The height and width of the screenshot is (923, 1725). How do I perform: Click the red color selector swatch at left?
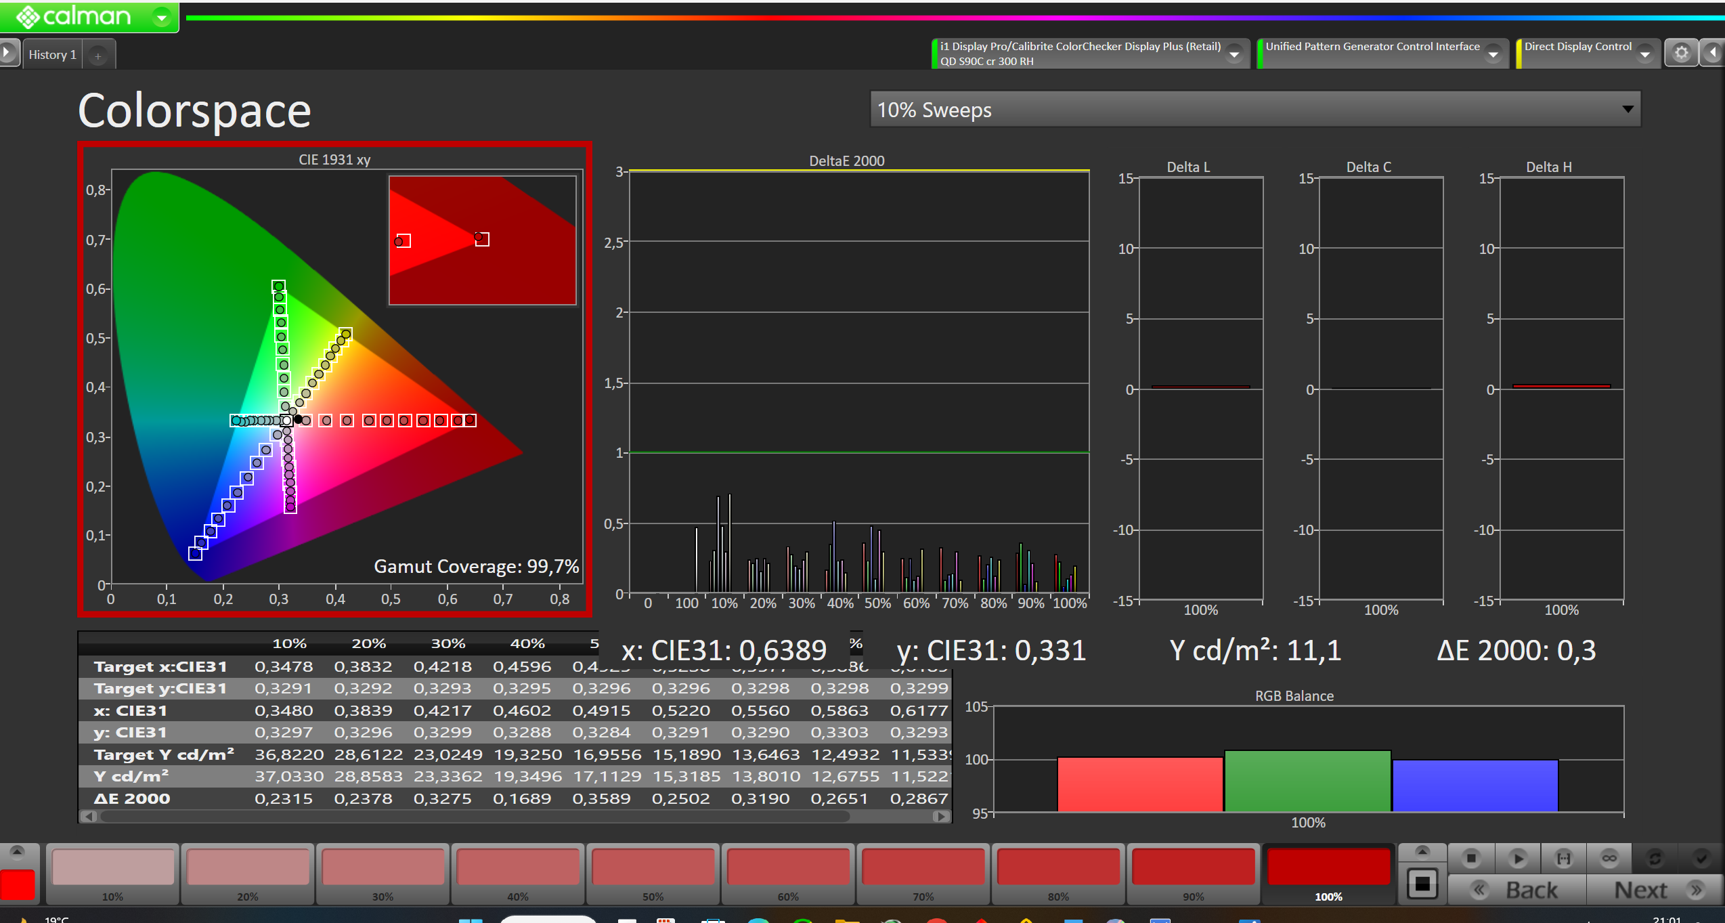pyautogui.click(x=18, y=885)
